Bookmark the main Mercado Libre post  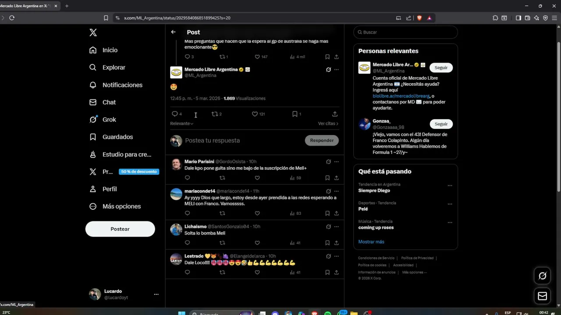[295, 114]
